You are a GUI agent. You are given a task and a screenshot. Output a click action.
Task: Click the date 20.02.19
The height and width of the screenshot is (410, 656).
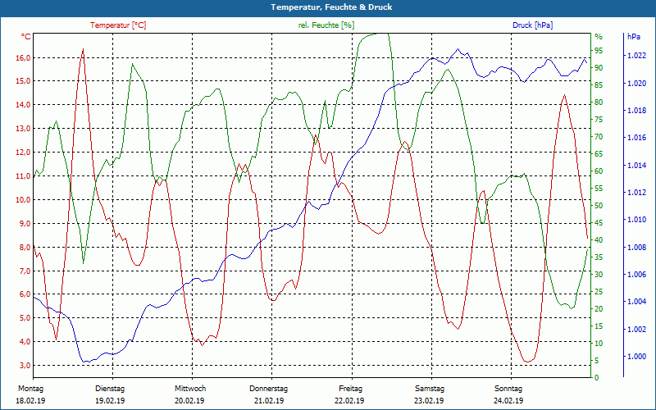click(189, 401)
